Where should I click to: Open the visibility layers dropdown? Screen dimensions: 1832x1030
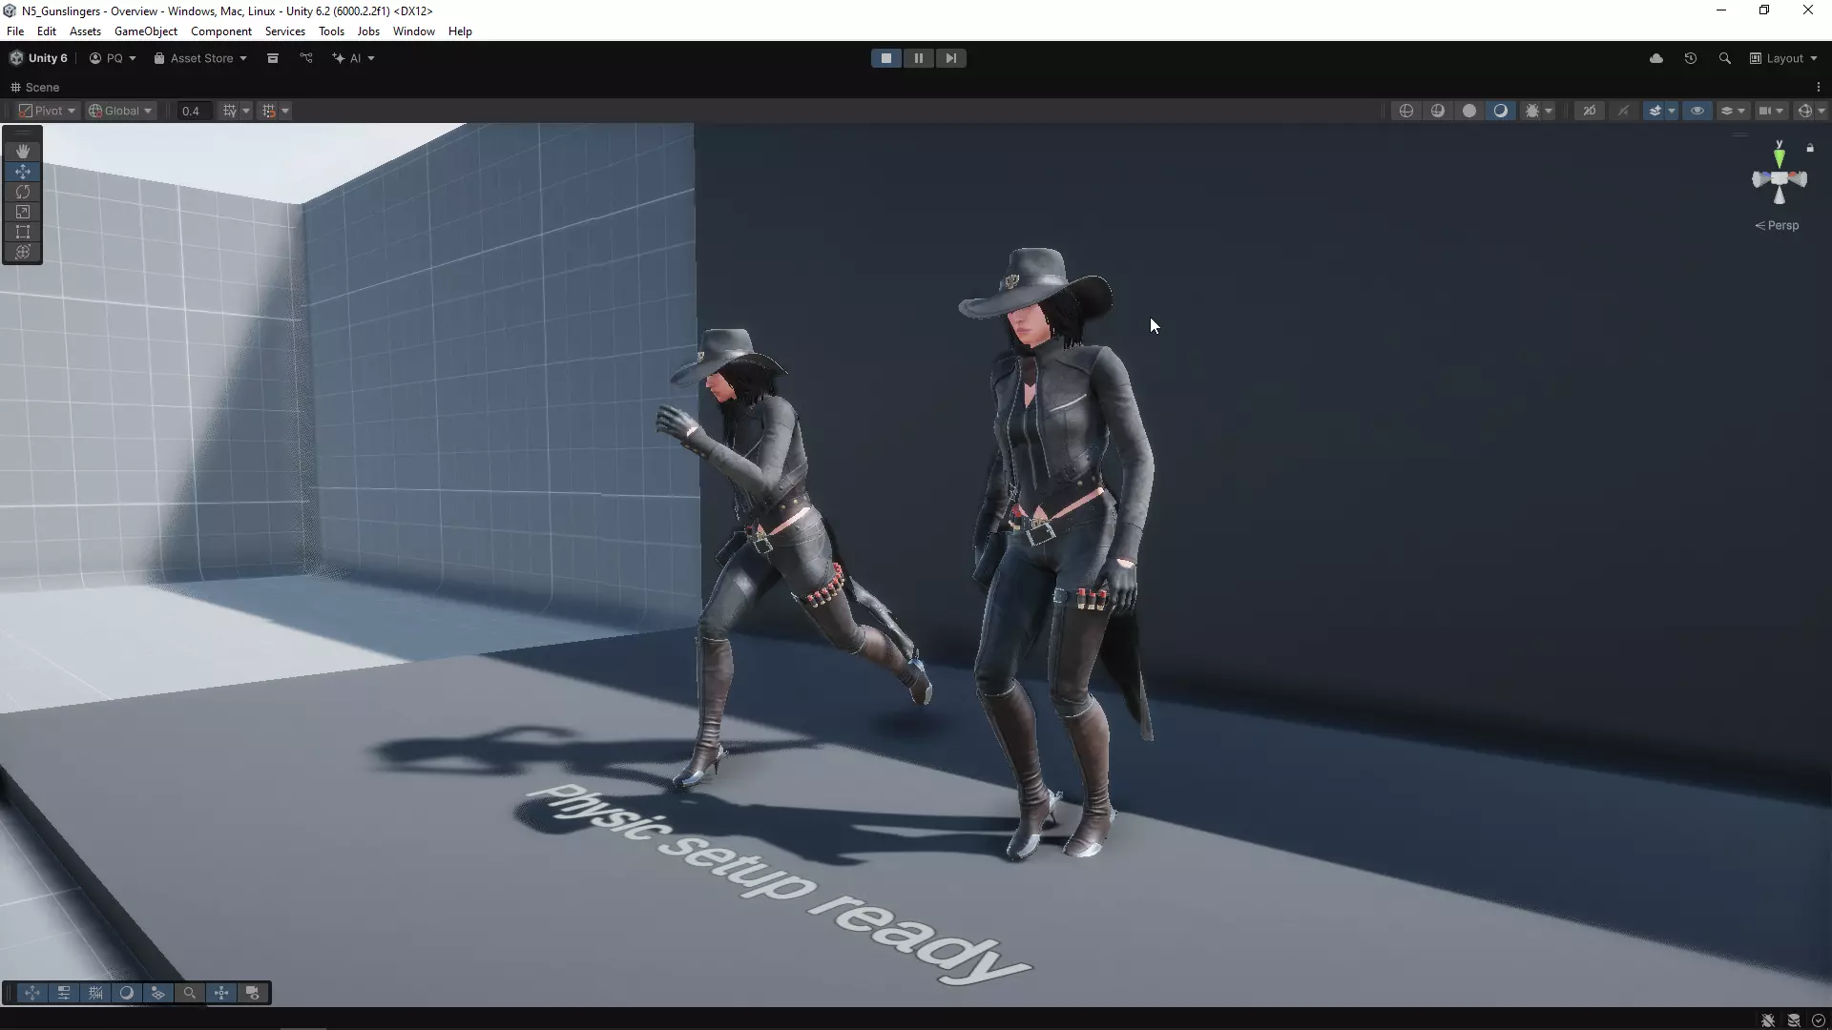(1732, 111)
